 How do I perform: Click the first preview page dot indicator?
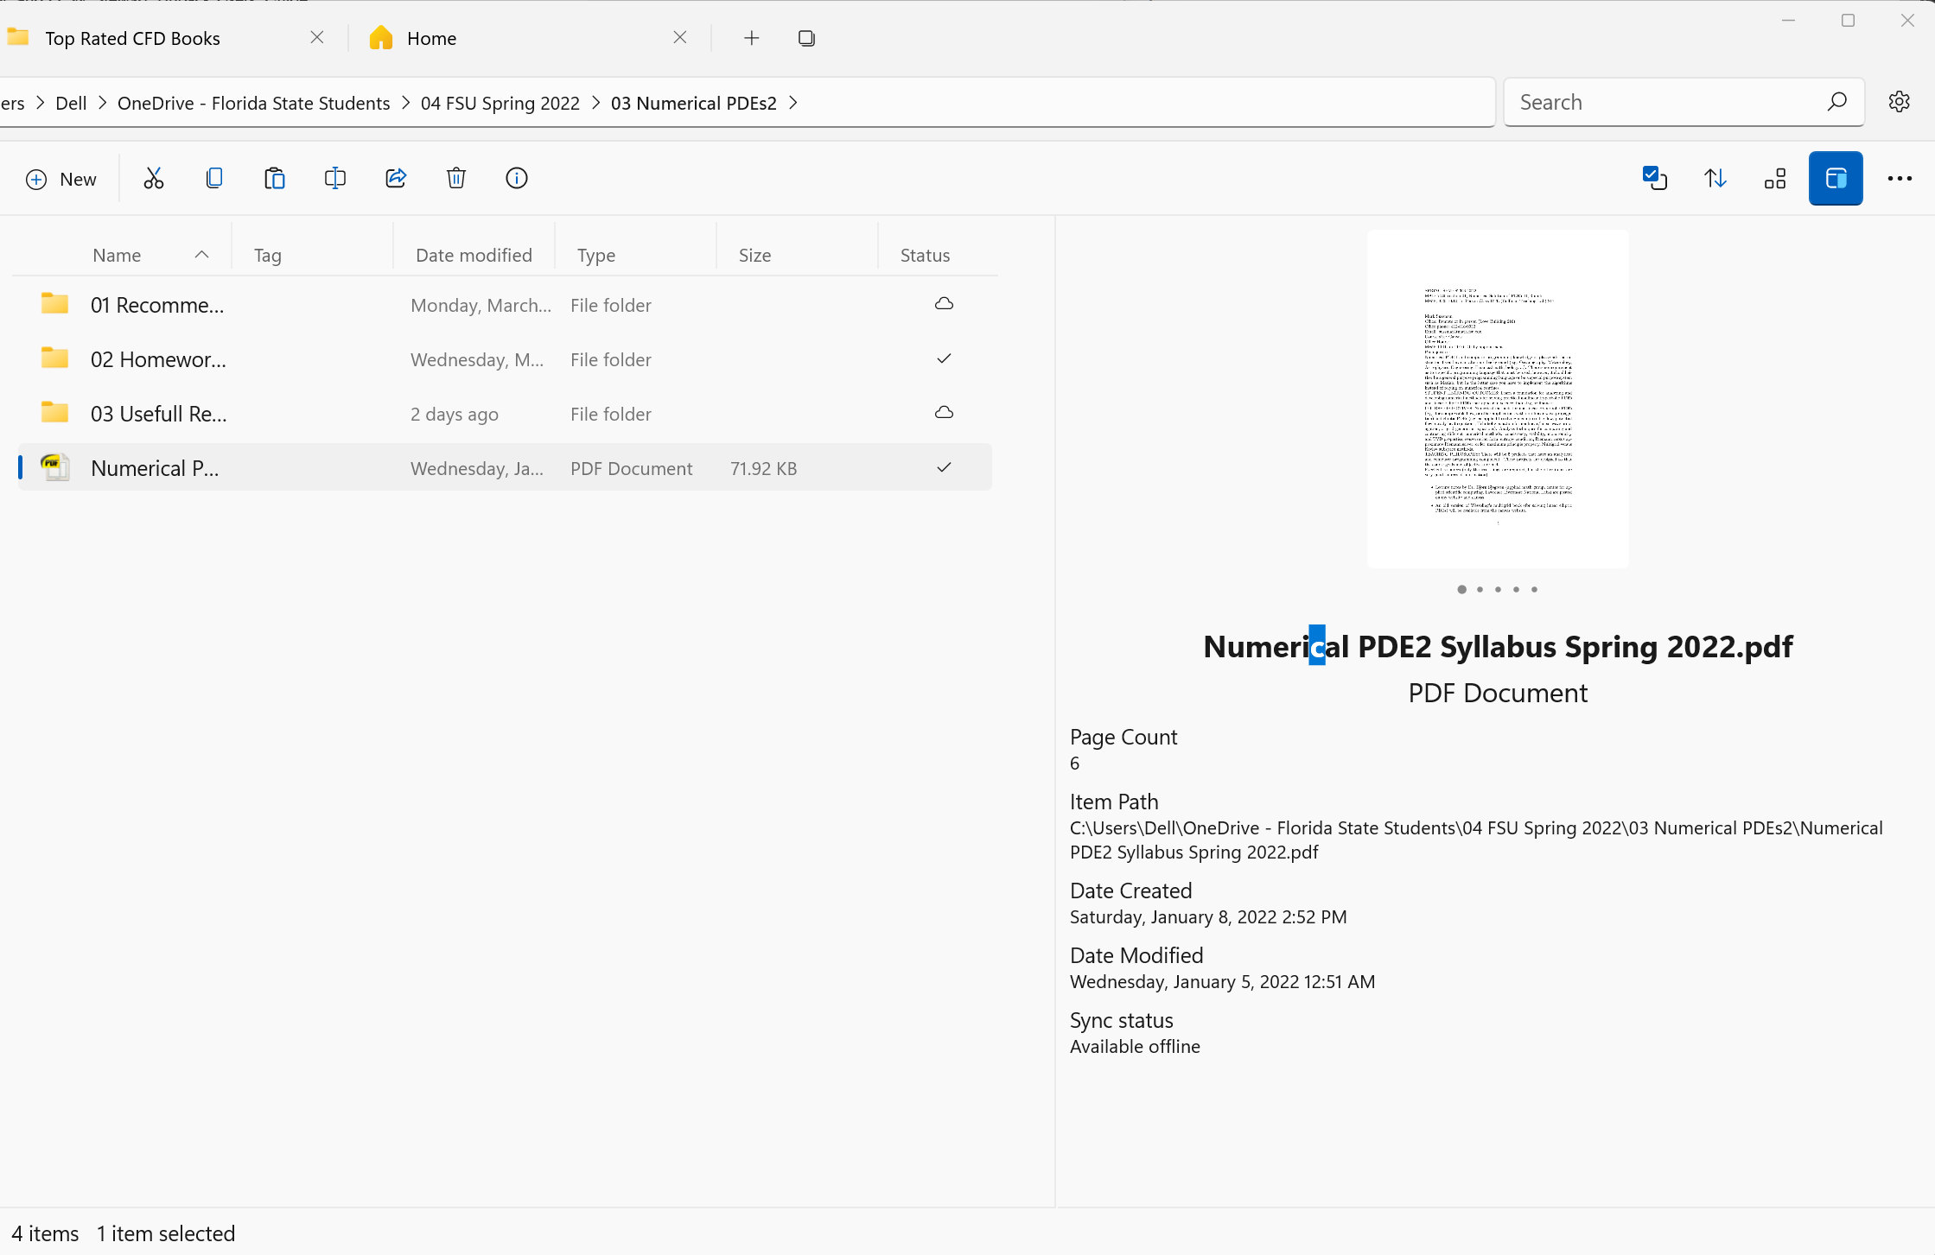1461,589
